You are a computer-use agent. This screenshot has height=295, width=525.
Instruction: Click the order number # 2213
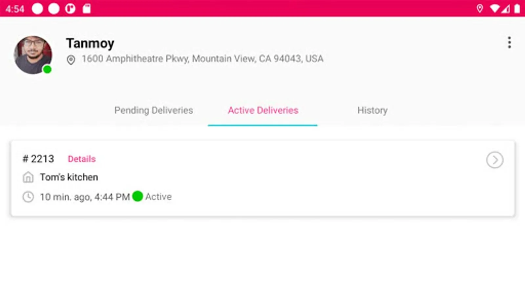click(38, 159)
